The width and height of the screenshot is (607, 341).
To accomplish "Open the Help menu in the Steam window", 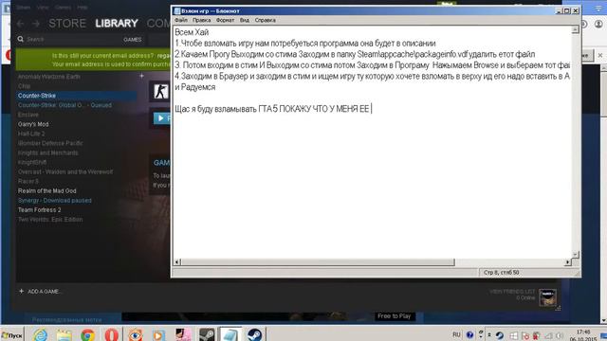I will [x=83, y=7].
